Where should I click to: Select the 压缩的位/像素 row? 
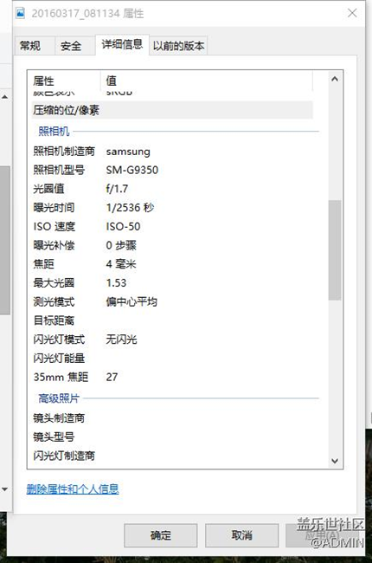pos(172,110)
